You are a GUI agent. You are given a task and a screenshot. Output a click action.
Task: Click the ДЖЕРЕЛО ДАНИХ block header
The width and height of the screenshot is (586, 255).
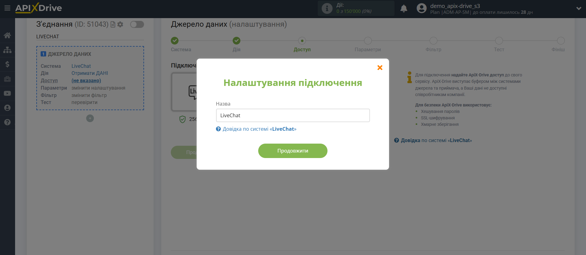(70, 54)
